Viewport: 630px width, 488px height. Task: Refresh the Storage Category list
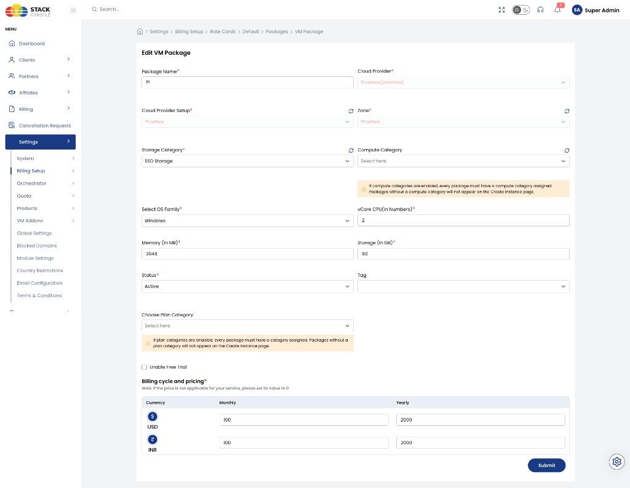coord(351,150)
